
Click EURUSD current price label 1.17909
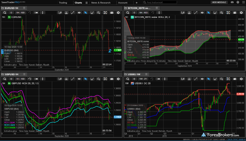(118, 50)
